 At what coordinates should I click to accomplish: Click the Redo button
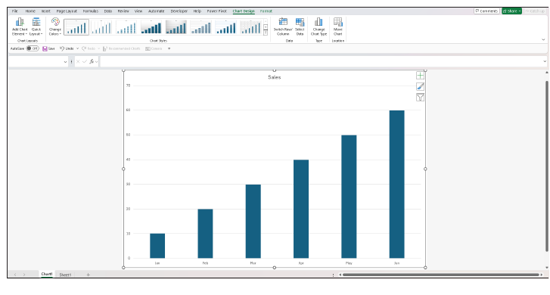[x=89, y=48]
